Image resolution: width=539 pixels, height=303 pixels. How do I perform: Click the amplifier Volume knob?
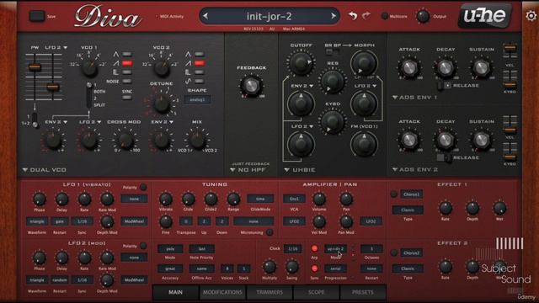(x=319, y=199)
